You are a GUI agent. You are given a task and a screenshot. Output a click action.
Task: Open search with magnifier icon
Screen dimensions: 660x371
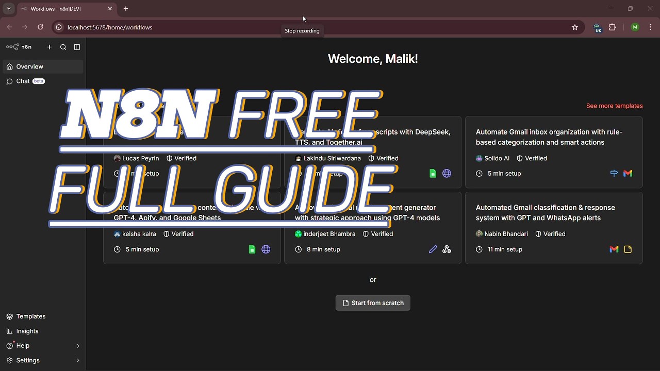pos(63,47)
